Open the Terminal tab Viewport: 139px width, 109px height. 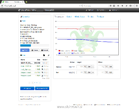[x=91, y=17]
